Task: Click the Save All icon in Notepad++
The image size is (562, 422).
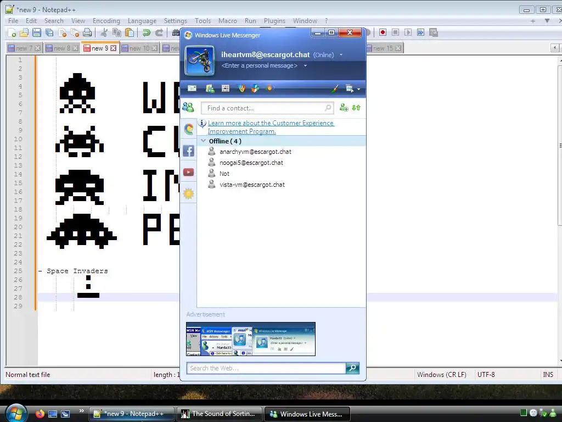Action: 49,33
